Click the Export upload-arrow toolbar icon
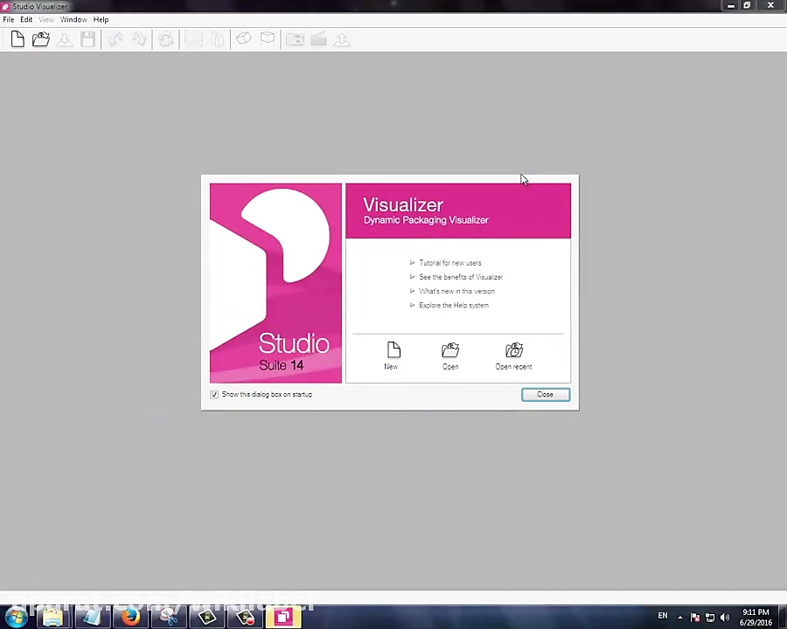Screen dimensions: 787x629 342,39
